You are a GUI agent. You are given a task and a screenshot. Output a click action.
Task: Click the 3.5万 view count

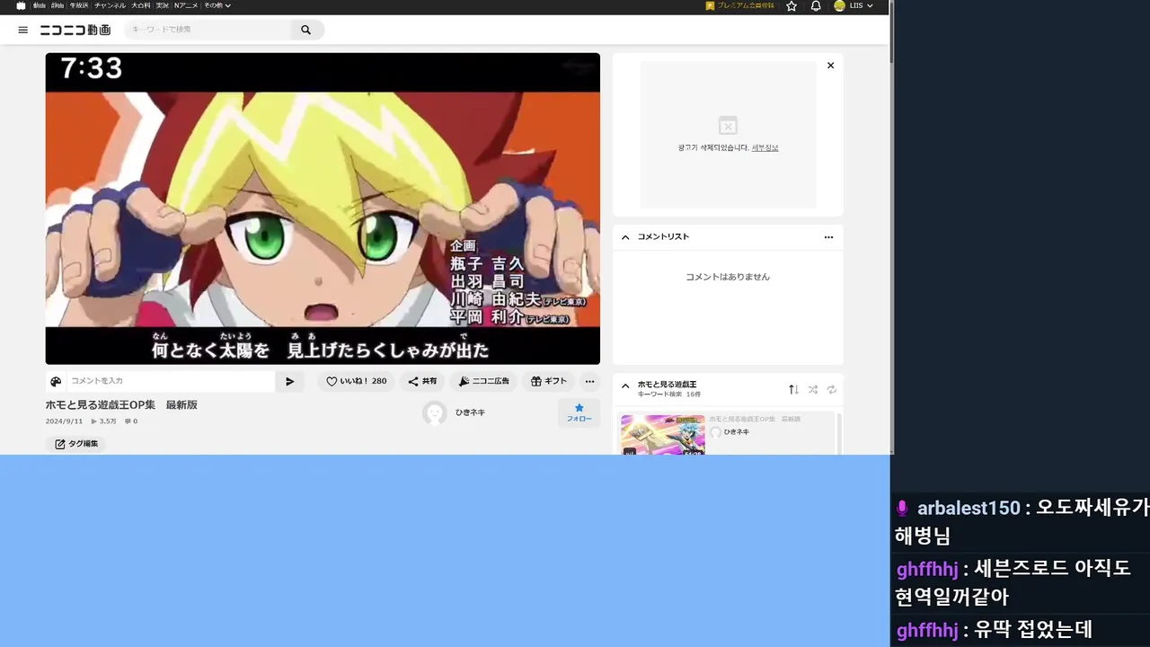[103, 421]
